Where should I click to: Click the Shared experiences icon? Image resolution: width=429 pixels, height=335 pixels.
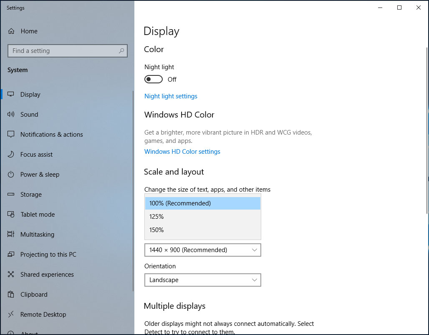coord(11,274)
